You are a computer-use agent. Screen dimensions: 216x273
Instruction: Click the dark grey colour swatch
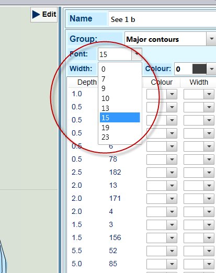(x=199, y=69)
